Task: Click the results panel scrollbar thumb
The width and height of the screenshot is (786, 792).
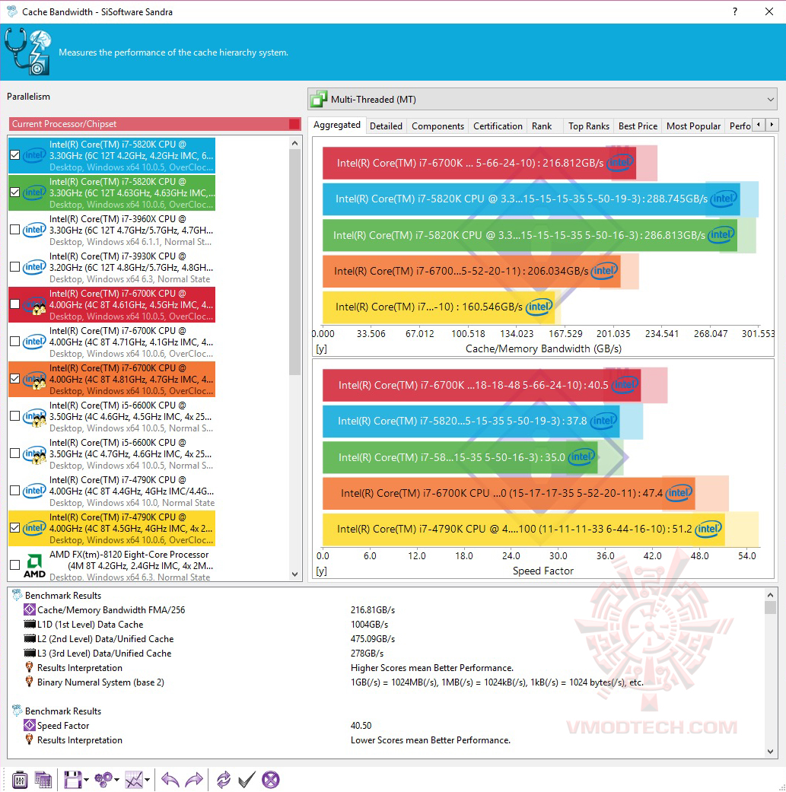Action: click(x=770, y=607)
